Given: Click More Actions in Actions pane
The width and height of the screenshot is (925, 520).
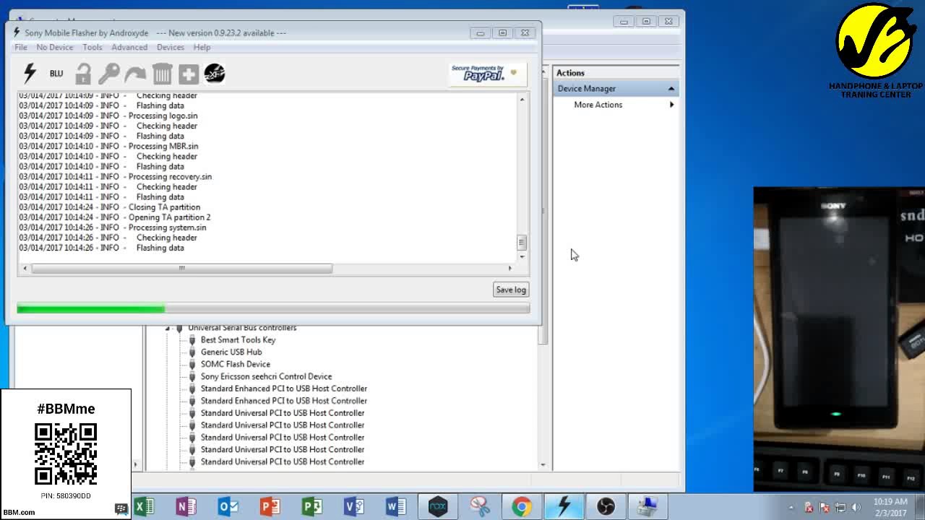Looking at the screenshot, I should tap(598, 105).
